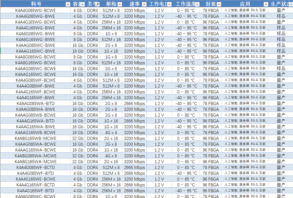Image resolution: width=293 pixels, height=198 pixels.
Task: Click 96 FBGA in K4AAG165WA-BCWE row
Action: (x=210, y=150)
